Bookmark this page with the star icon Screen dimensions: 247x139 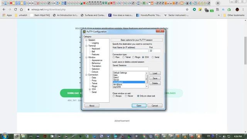[187, 9]
